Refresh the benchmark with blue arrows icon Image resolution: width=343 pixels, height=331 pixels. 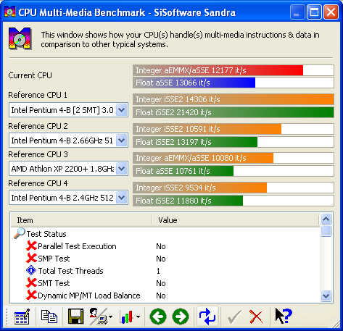pos(207,317)
